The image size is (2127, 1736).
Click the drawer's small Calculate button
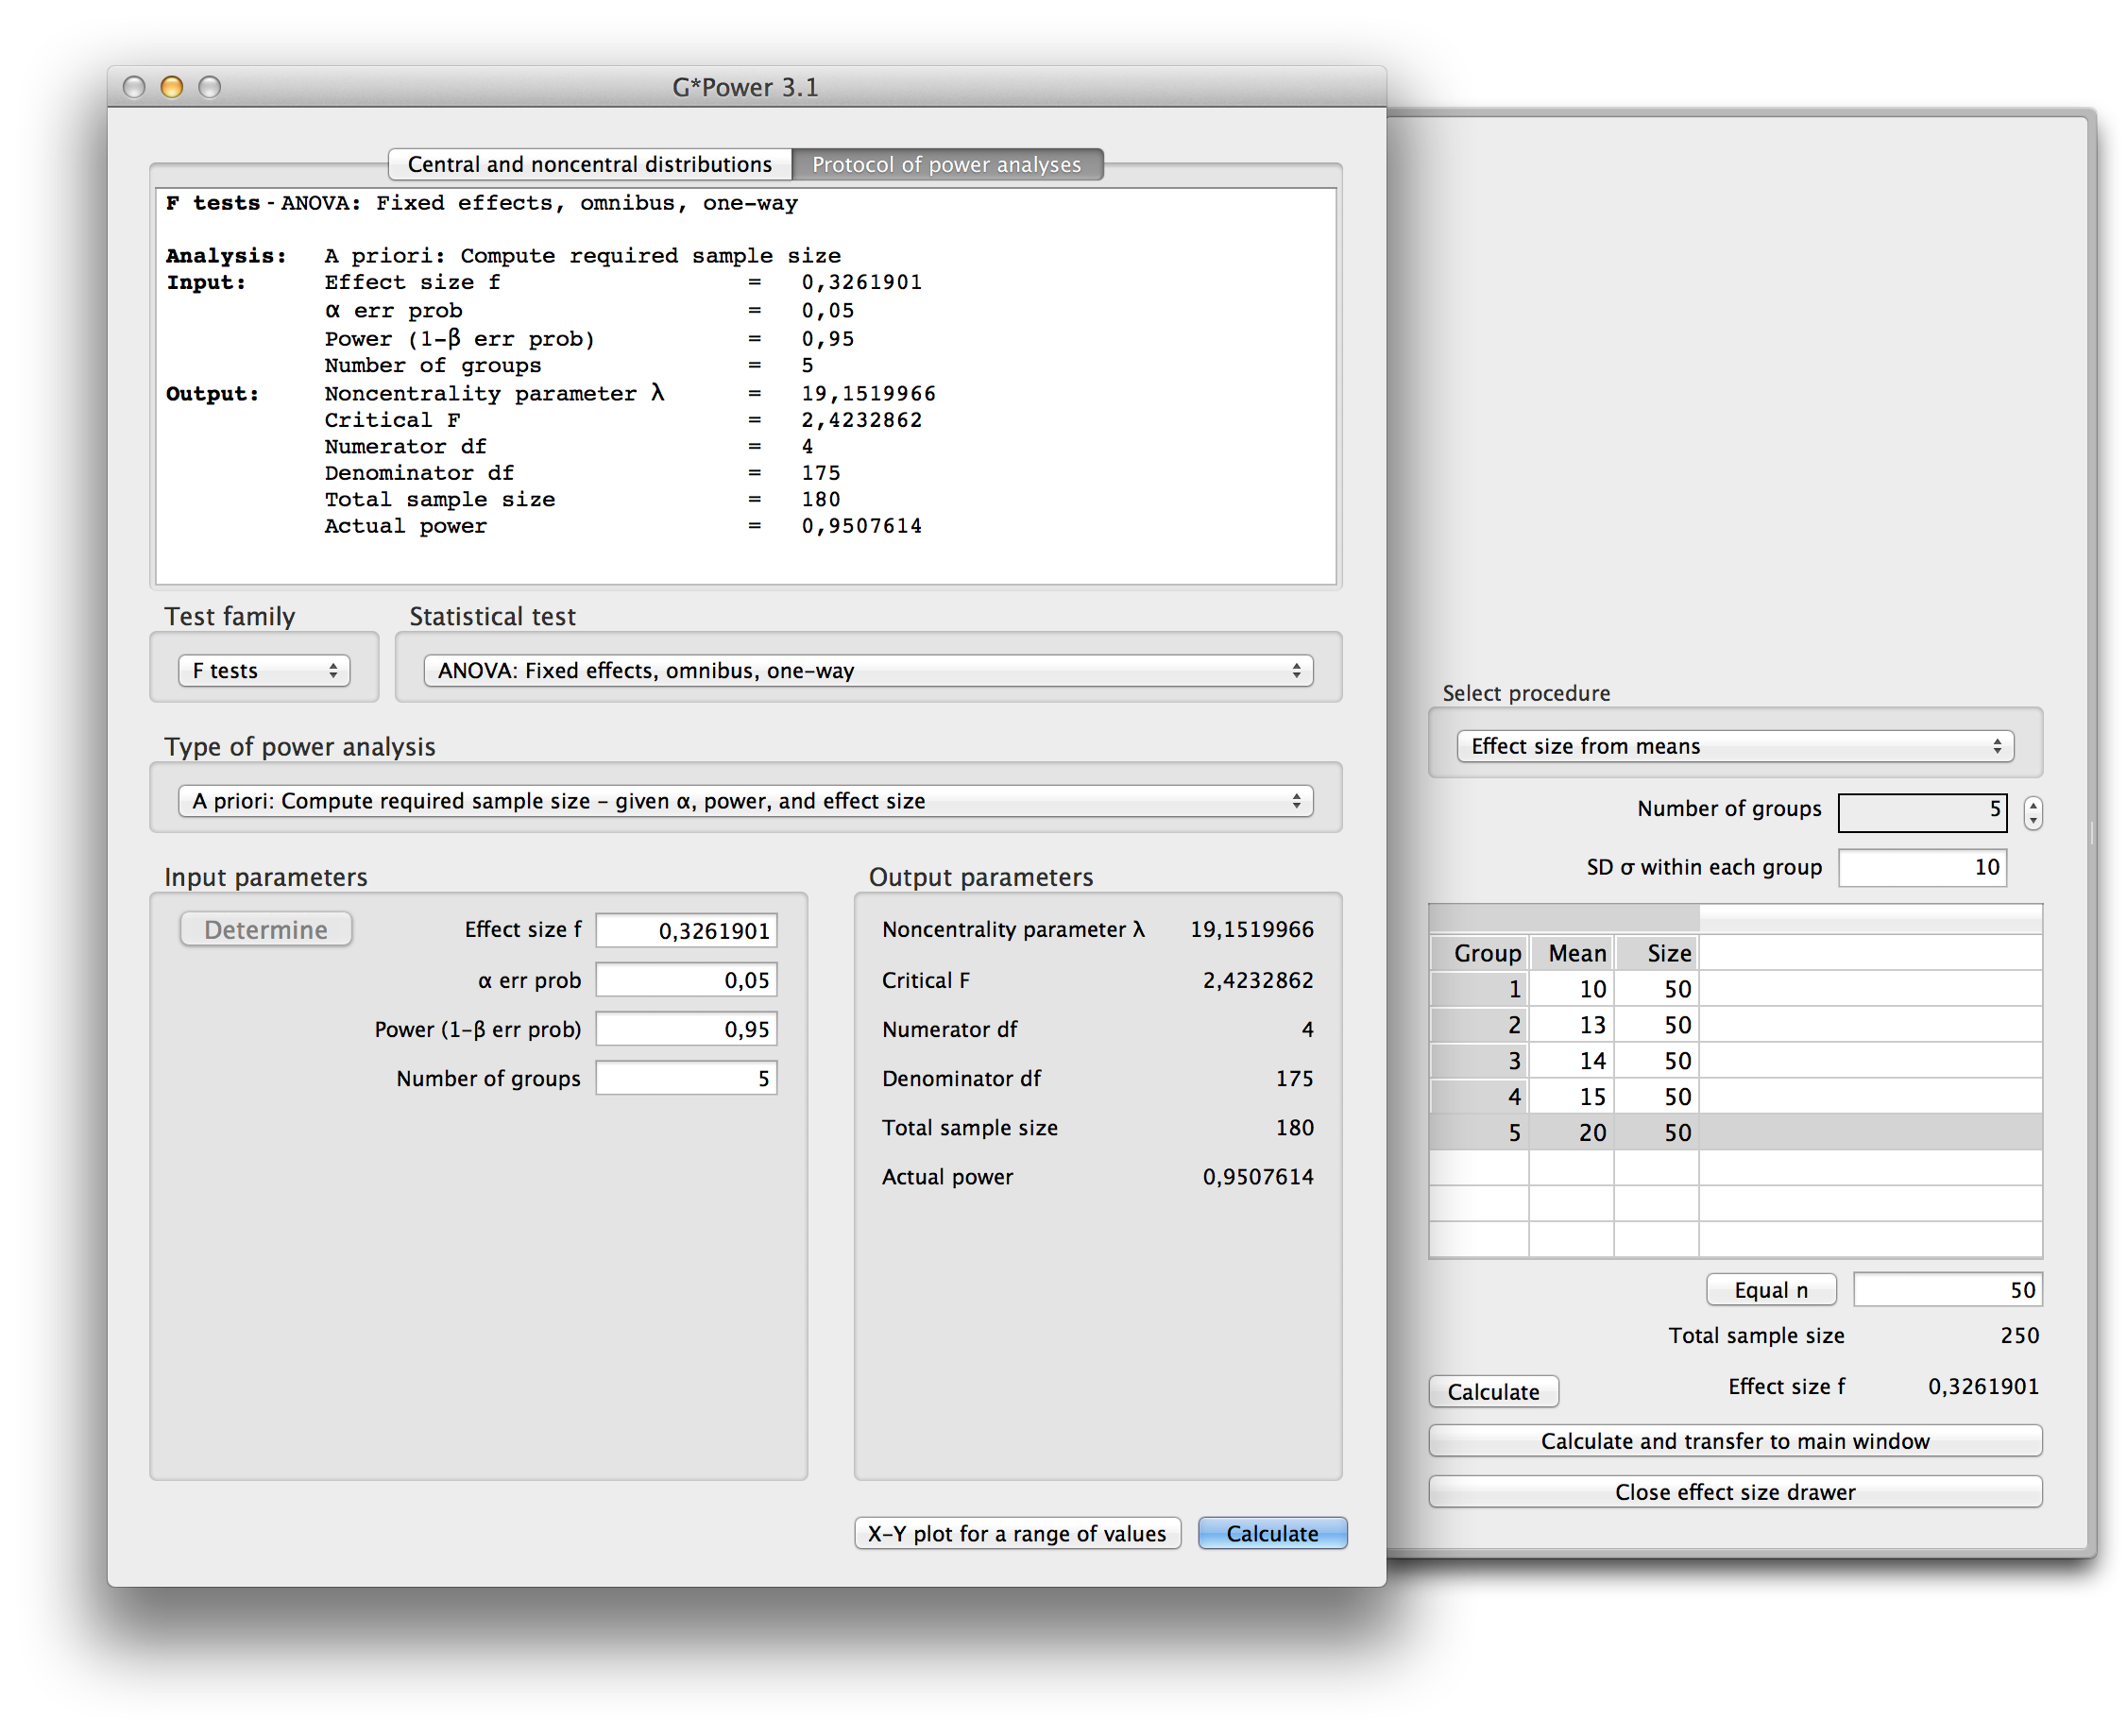[x=1492, y=1392]
